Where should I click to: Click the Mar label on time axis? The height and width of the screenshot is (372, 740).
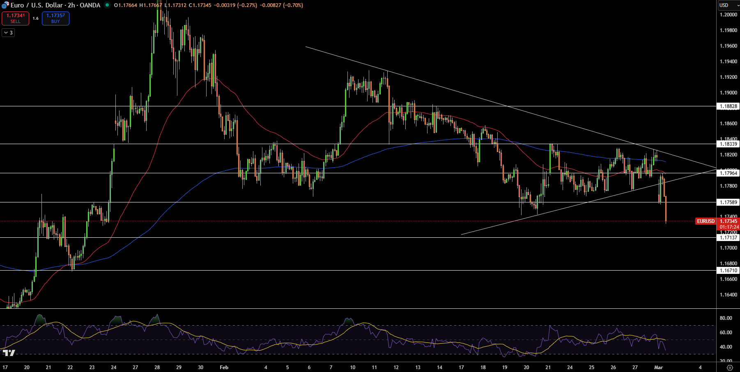[x=659, y=367]
